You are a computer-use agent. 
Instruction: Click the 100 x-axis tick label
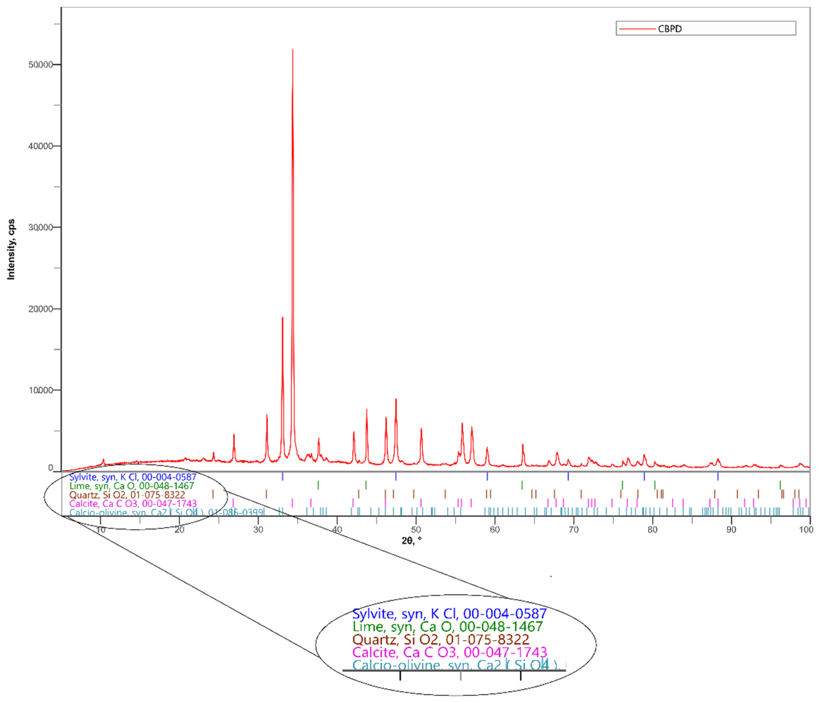click(806, 530)
